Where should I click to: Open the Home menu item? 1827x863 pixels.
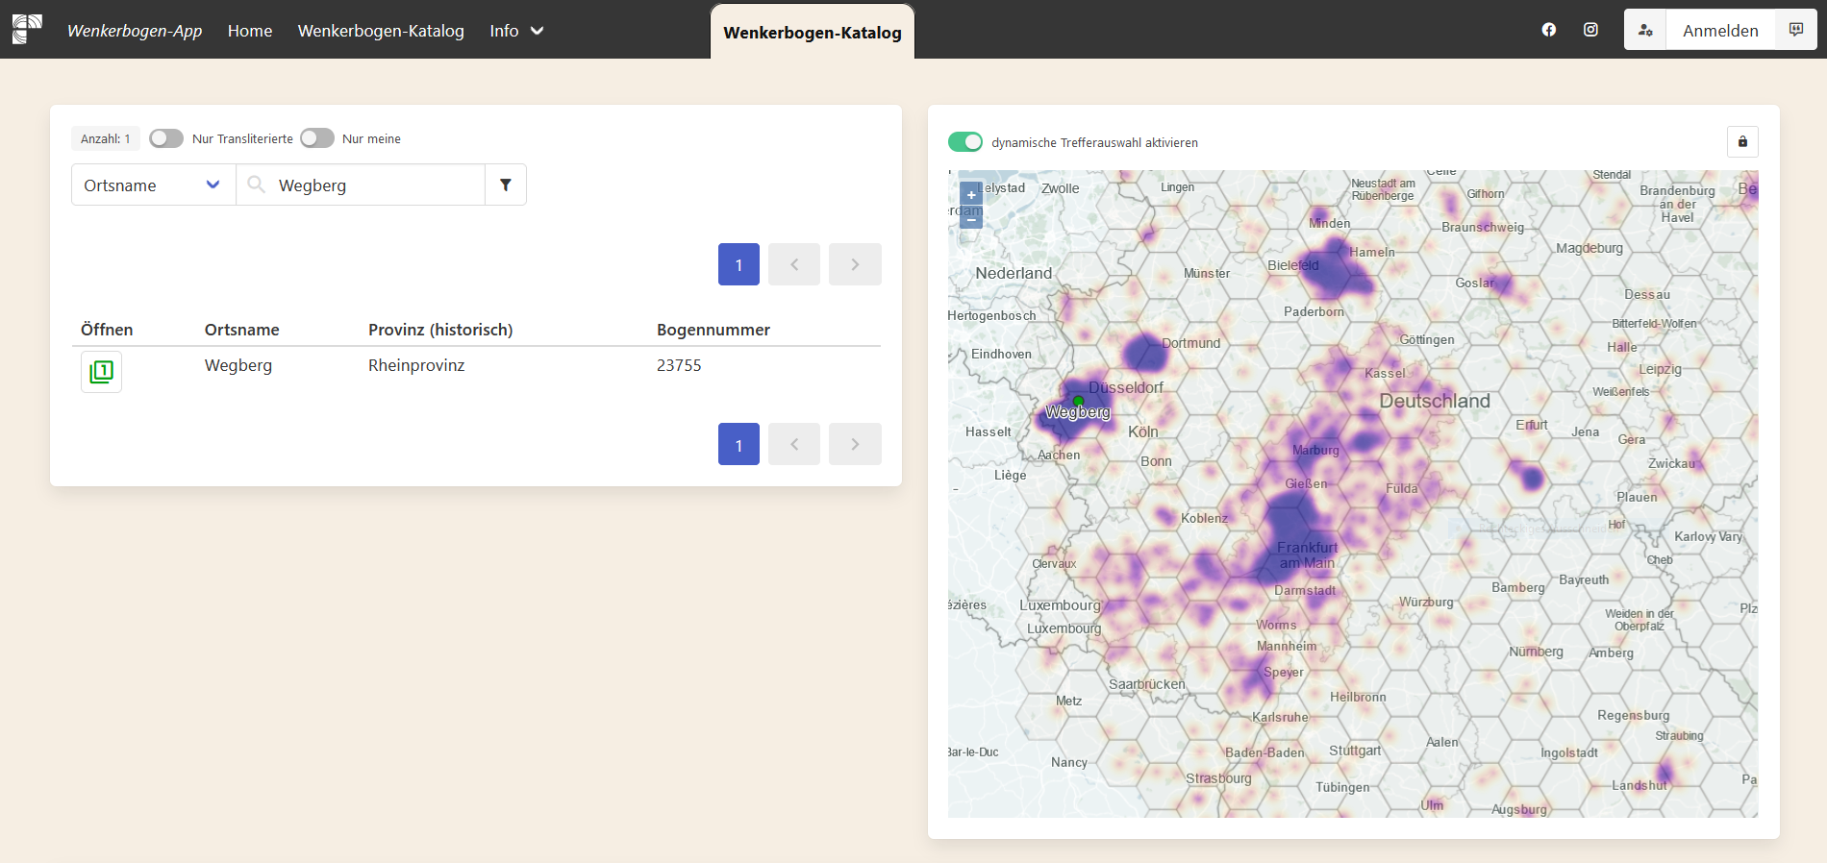coord(250,31)
